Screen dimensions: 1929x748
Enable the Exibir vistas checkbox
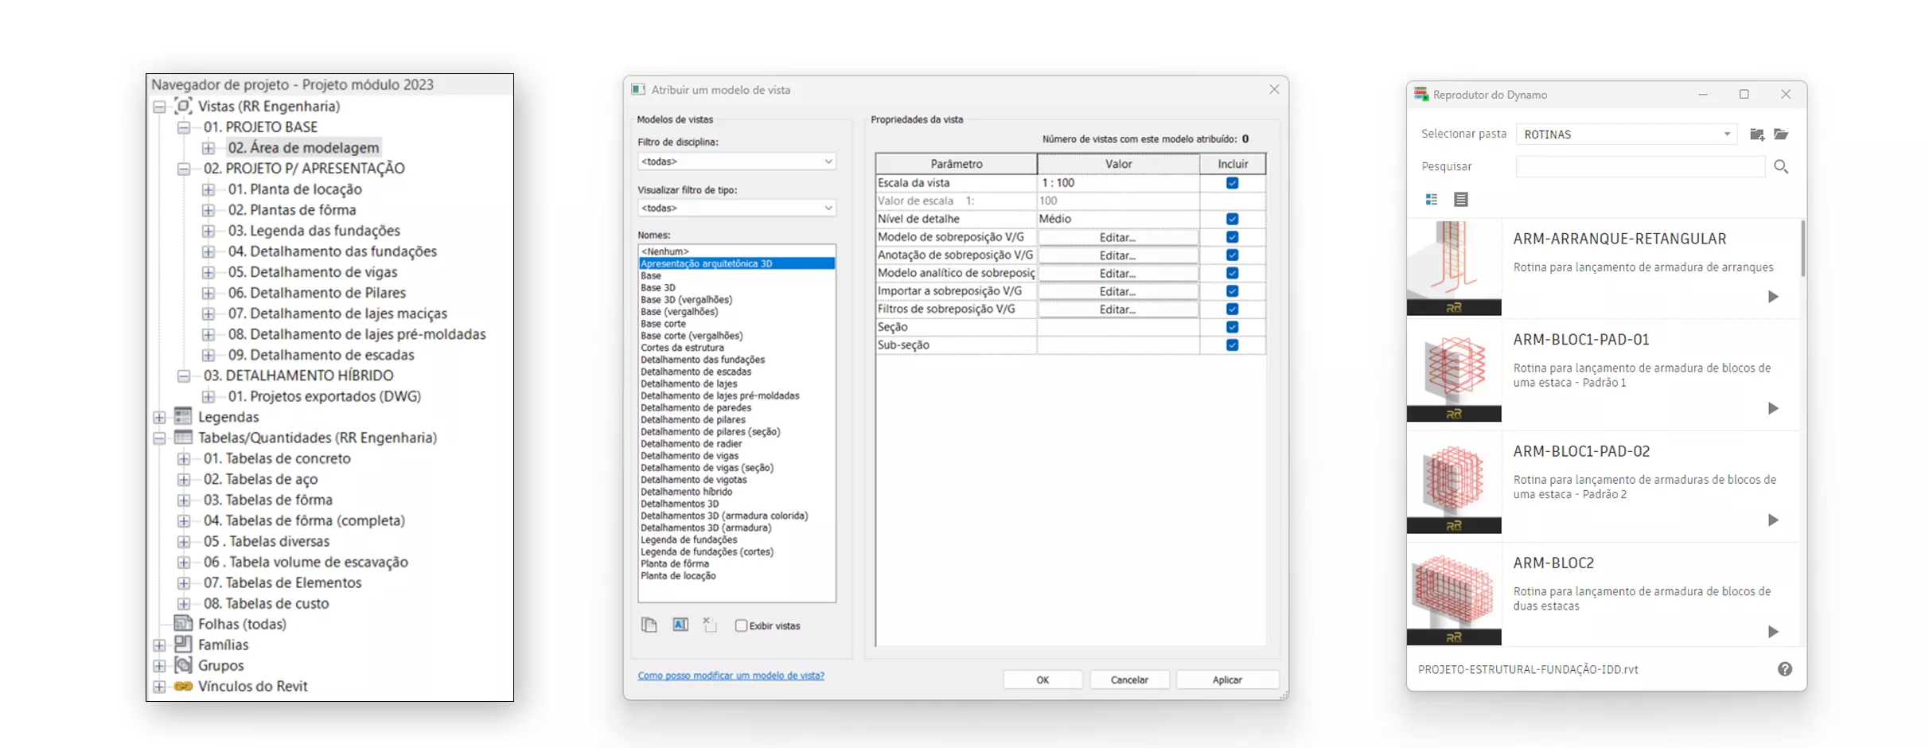(741, 625)
